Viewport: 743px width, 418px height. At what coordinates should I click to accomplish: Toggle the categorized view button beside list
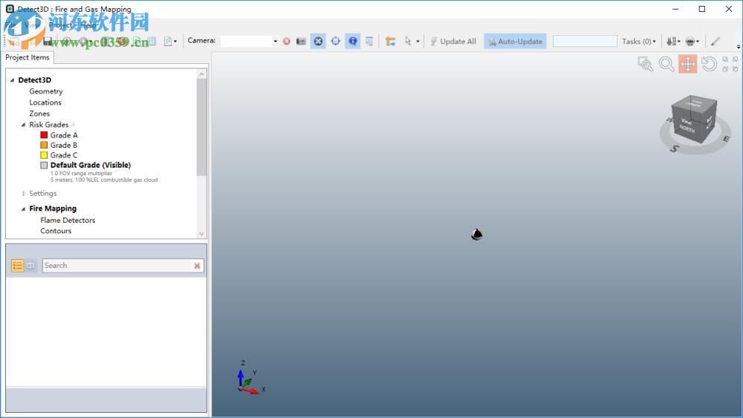[30, 266]
